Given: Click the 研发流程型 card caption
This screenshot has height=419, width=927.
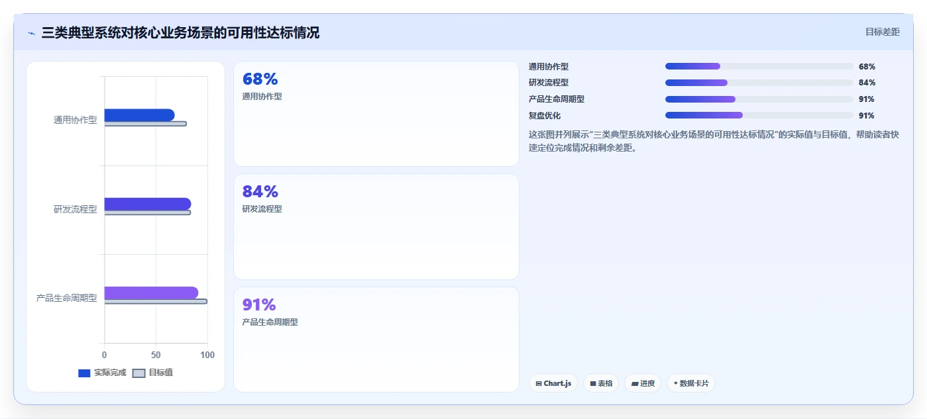Looking at the screenshot, I should click(x=262, y=209).
